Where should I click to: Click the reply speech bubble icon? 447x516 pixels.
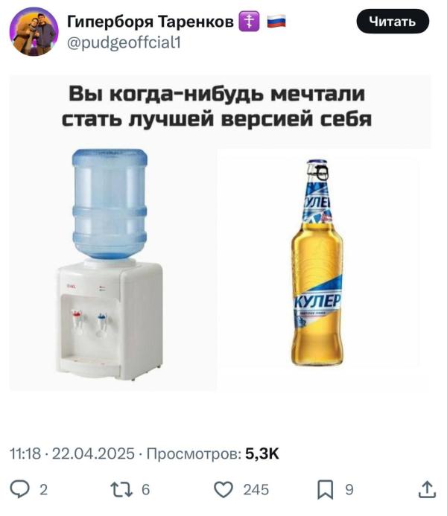click(x=19, y=489)
